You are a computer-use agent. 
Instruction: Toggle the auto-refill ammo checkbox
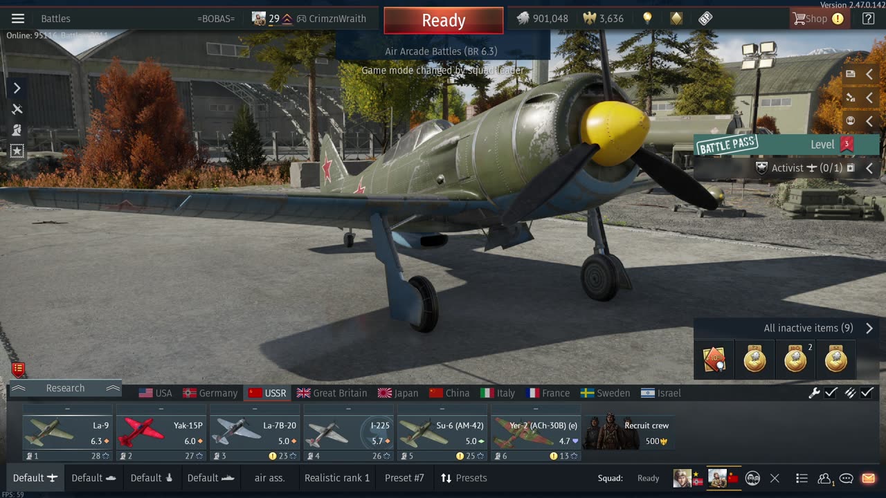(867, 393)
